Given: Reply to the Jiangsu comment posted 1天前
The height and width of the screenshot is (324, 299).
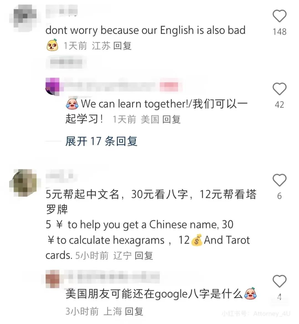Looking at the screenshot, I should tap(122, 46).
